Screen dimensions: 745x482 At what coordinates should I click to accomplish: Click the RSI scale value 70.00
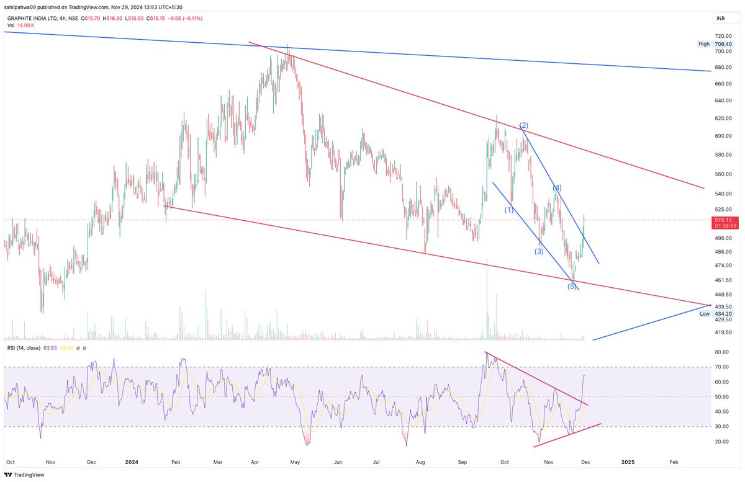pyautogui.click(x=721, y=367)
